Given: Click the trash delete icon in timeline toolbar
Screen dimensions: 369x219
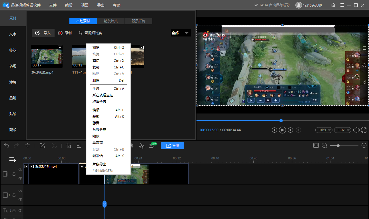Looking at the screenshot, I should pyautogui.click(x=27, y=146).
